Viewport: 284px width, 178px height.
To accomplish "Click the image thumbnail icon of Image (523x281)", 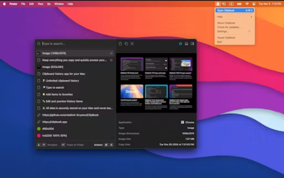I will 39,67.
